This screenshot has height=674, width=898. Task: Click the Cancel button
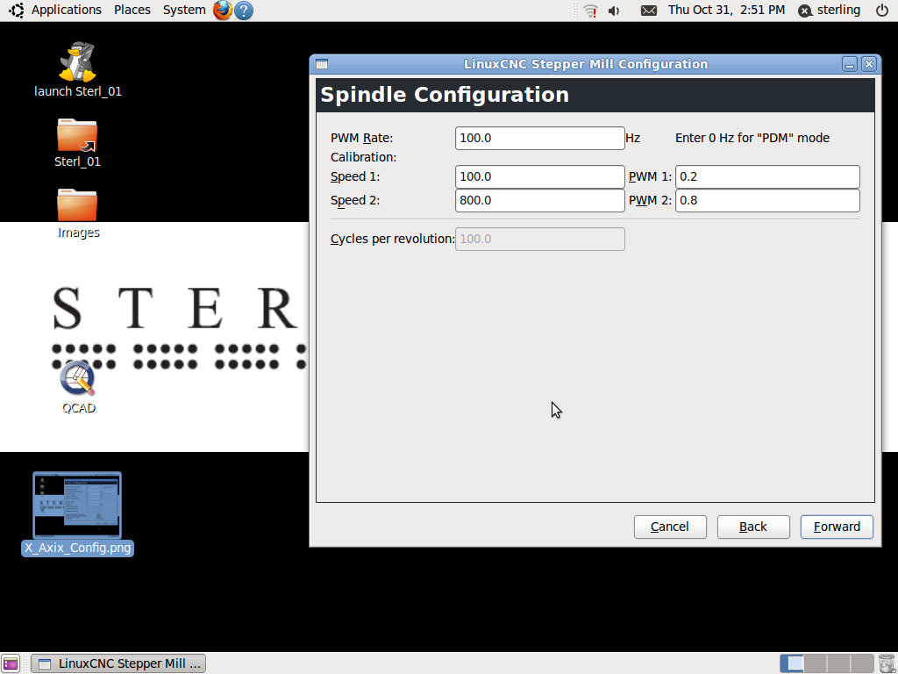point(670,527)
